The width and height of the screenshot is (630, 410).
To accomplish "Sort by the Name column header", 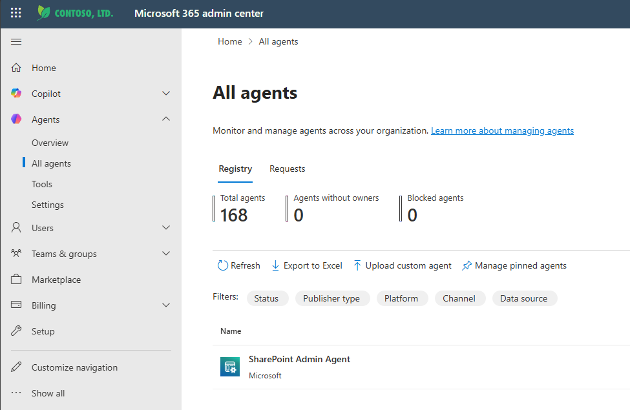I will click(x=231, y=331).
